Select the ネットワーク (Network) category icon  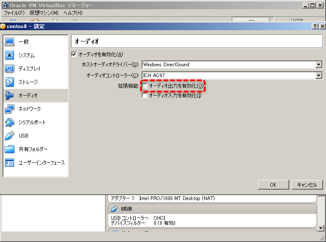[x=9, y=109]
